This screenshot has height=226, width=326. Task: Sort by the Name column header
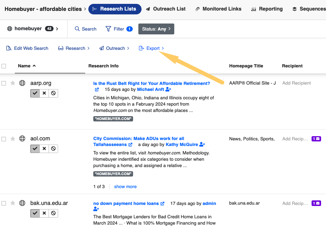(25, 66)
